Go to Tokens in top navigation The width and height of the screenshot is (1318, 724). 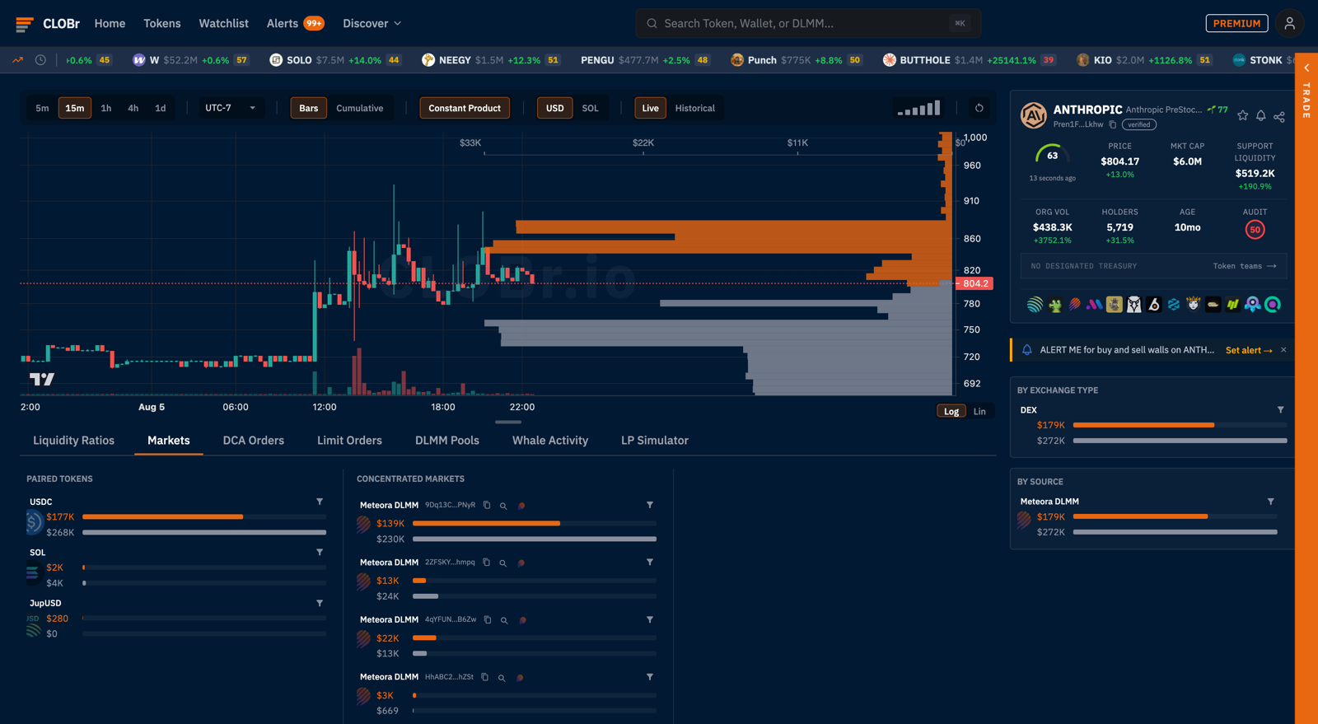pyautogui.click(x=162, y=24)
